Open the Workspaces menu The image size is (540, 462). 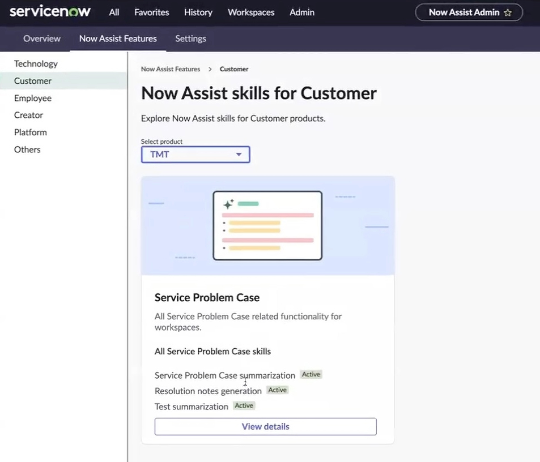[251, 12]
